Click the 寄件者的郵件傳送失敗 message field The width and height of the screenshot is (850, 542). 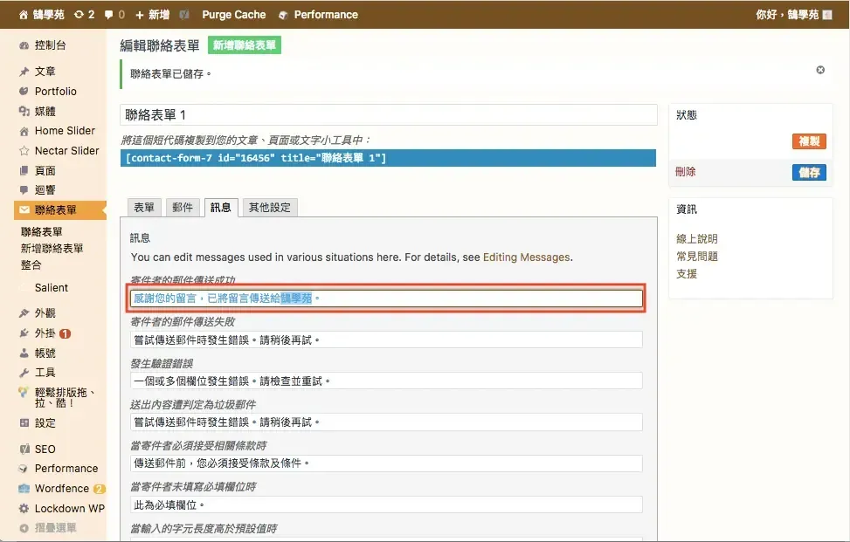tap(386, 340)
